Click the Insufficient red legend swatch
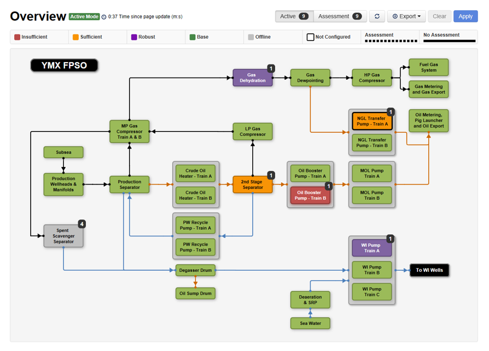 point(18,37)
